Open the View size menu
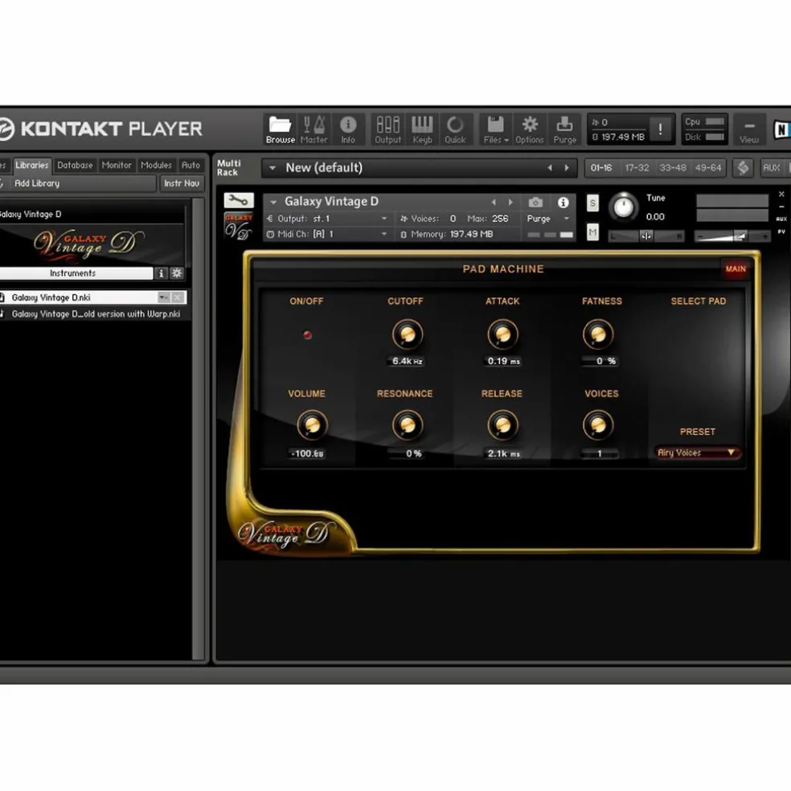The image size is (791, 791). pyautogui.click(x=749, y=130)
